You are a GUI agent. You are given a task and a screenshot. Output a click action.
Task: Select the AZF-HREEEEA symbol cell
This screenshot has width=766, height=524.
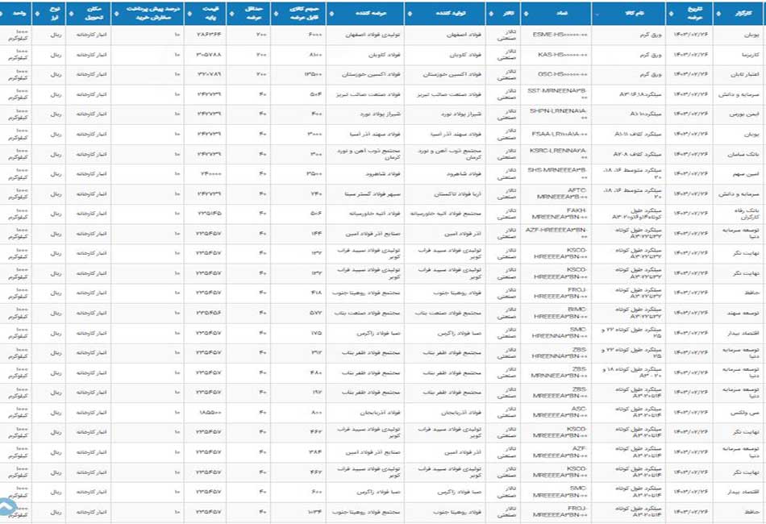[556, 234]
